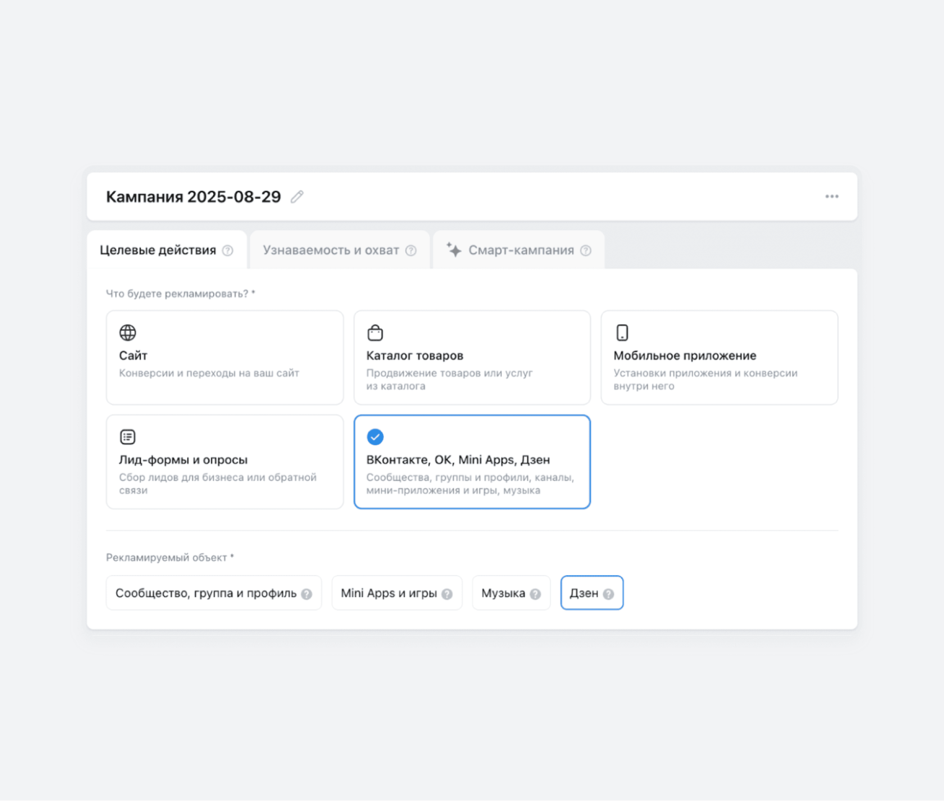Choose Mini Apps и игры object

(x=389, y=593)
